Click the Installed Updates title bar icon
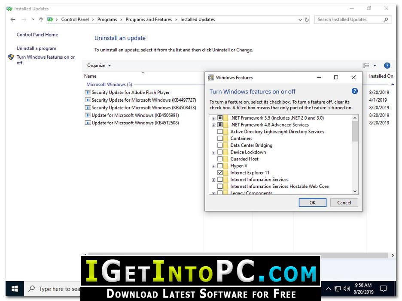The image size is (402, 301). [x=9, y=9]
